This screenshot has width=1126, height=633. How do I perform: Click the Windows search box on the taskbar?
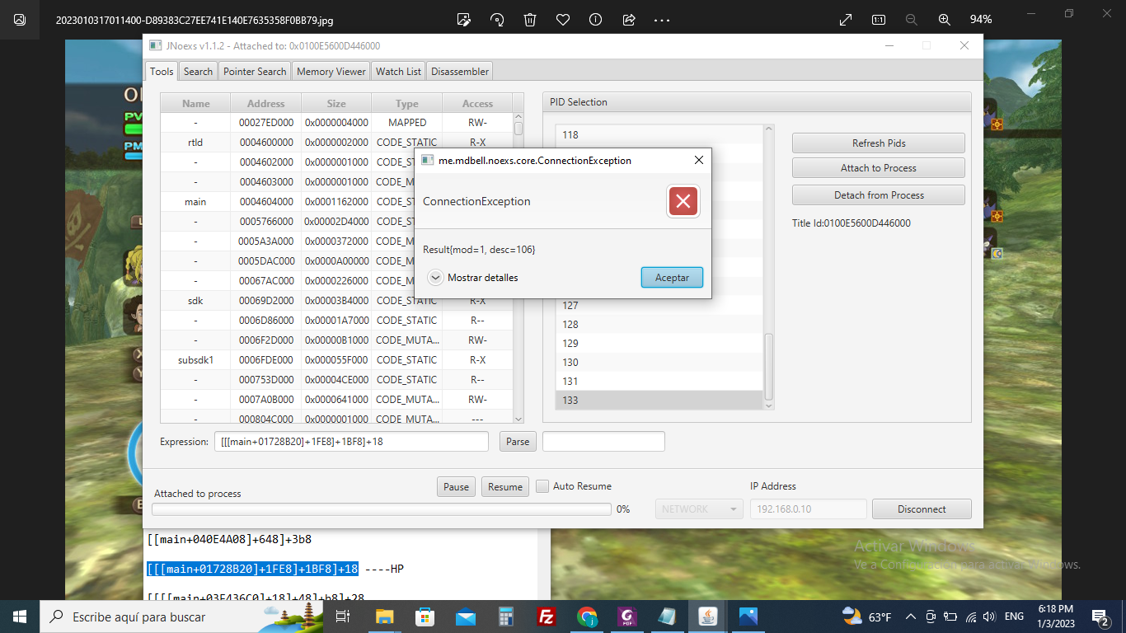point(183,617)
